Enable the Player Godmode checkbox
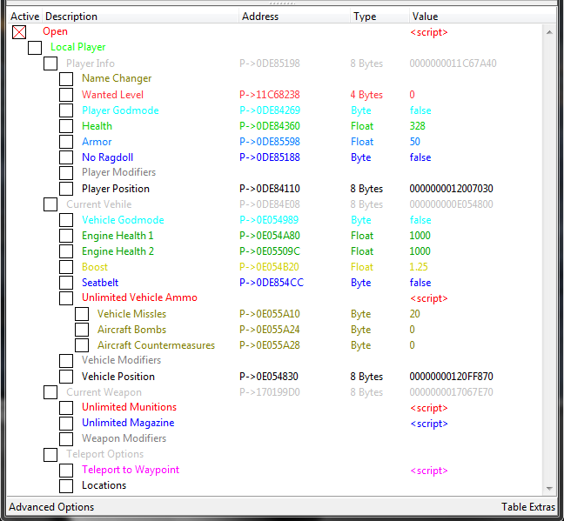 (66, 110)
